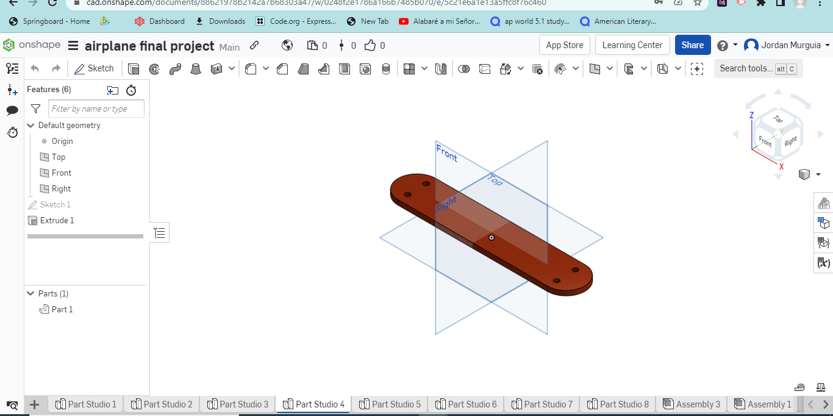Activate the Hole feature tool

click(x=365, y=68)
